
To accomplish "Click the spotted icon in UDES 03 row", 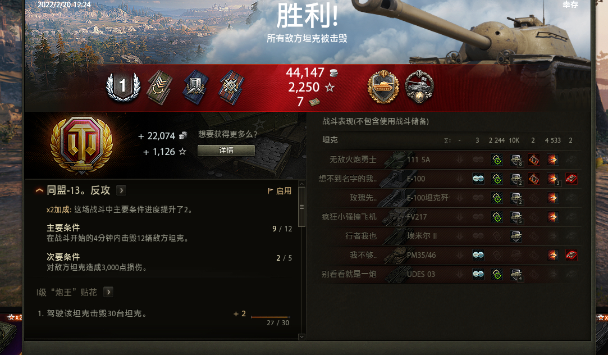I will coord(478,274).
